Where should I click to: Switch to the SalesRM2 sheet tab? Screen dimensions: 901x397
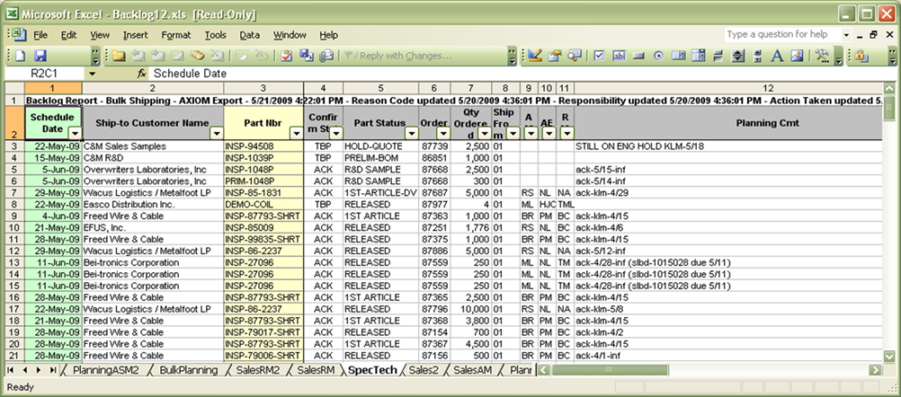257,370
